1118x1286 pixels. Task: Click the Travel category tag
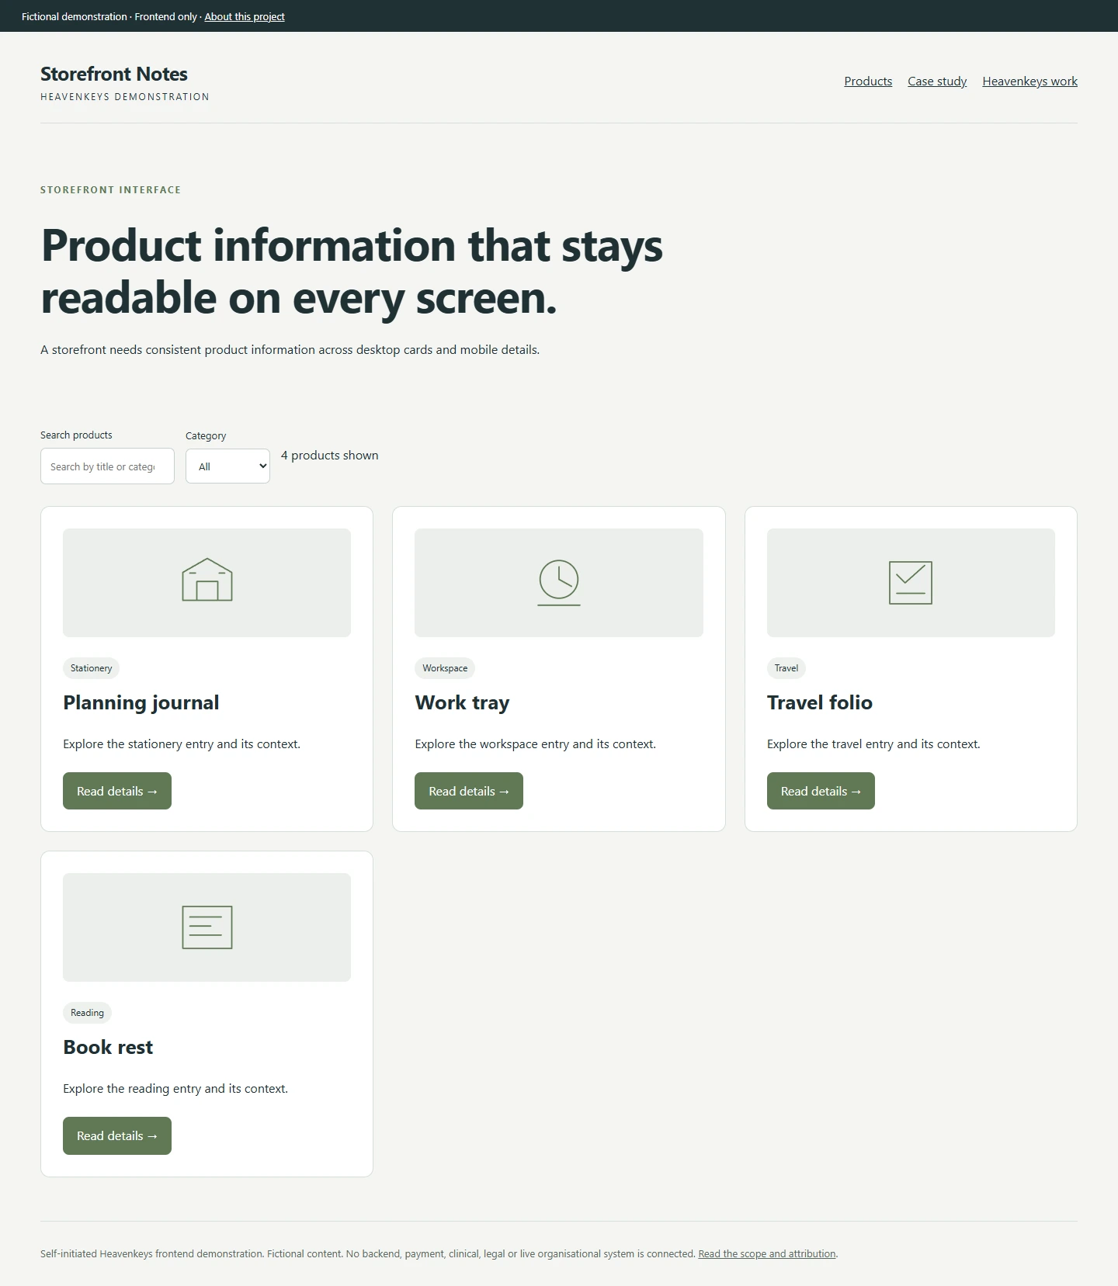pos(786,668)
